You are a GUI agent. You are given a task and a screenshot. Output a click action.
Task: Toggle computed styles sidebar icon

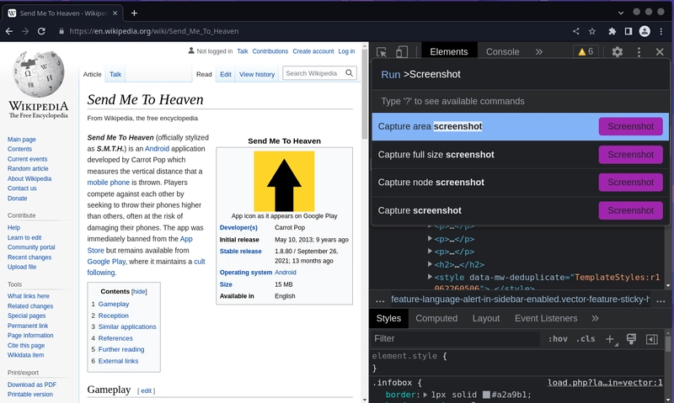pos(651,339)
